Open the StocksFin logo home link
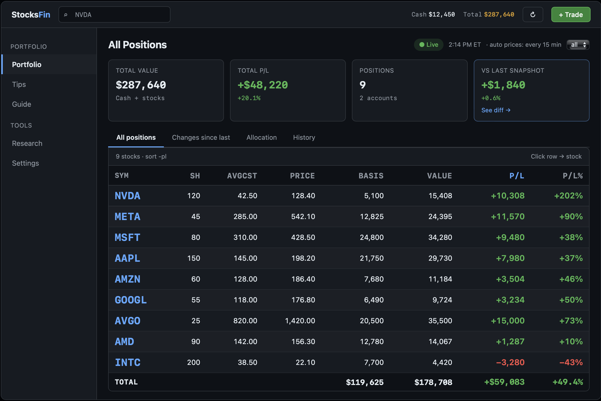 point(31,14)
